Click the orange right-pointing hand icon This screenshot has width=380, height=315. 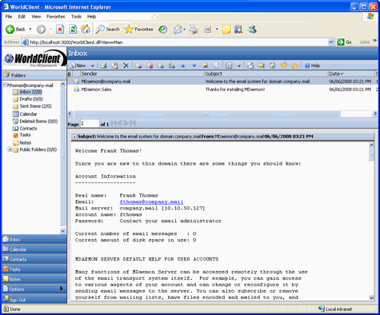coord(294,66)
